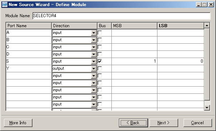Select port name cell D
216x131 pixels.
tap(29, 54)
